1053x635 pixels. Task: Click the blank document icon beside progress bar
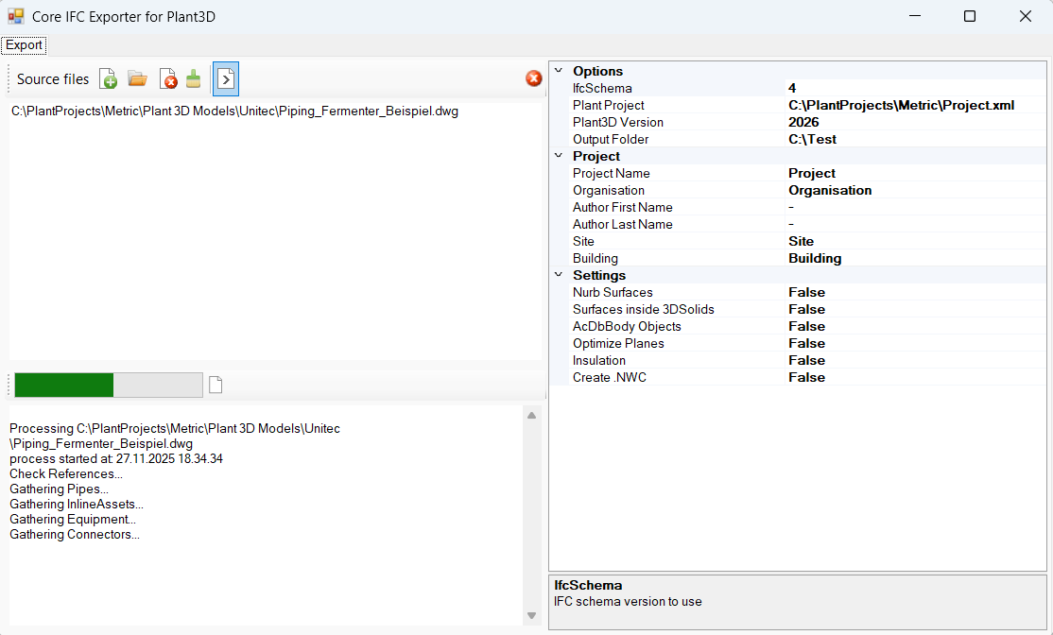pos(216,385)
